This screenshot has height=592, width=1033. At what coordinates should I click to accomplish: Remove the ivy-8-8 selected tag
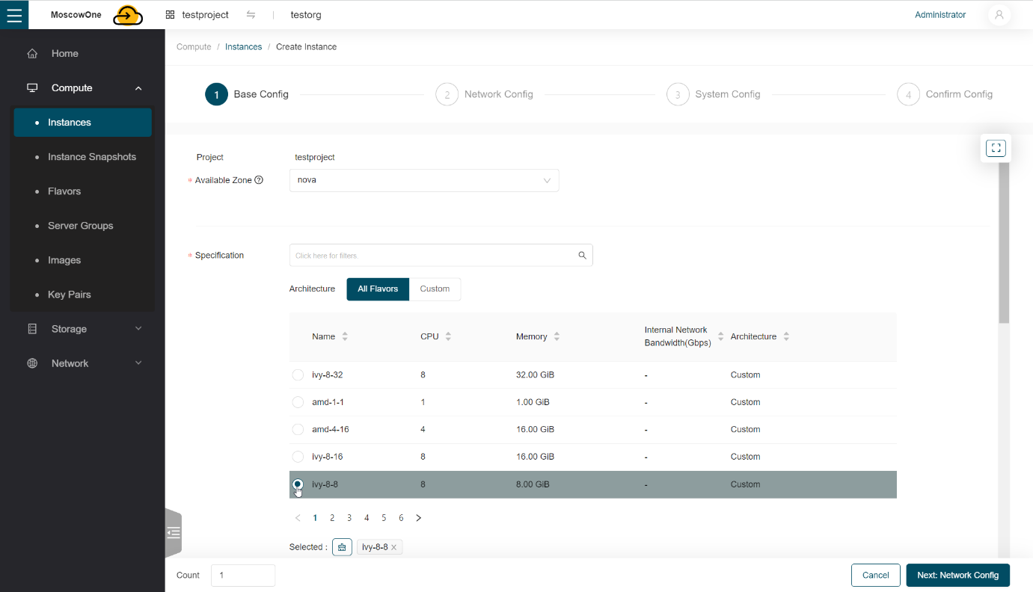[394, 547]
